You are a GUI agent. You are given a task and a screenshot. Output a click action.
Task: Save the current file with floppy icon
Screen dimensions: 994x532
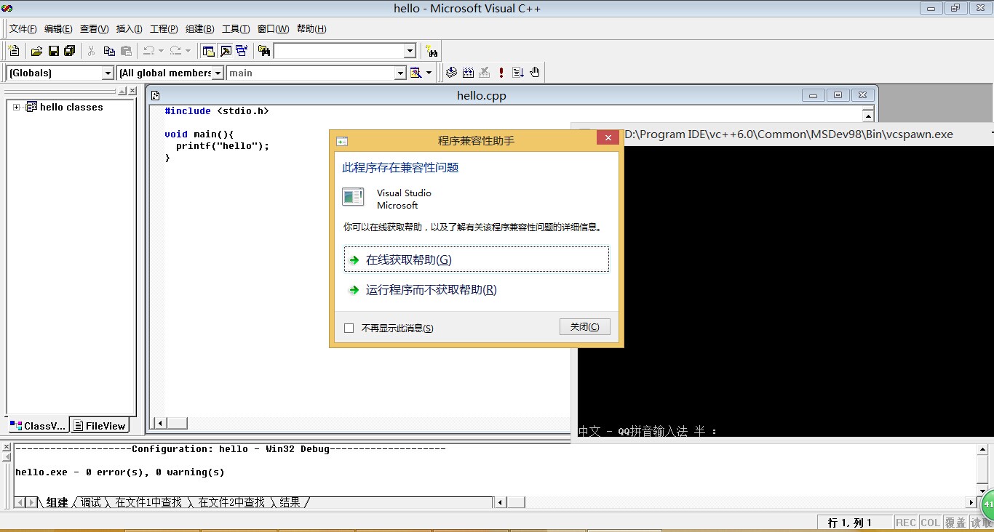pyautogui.click(x=53, y=51)
